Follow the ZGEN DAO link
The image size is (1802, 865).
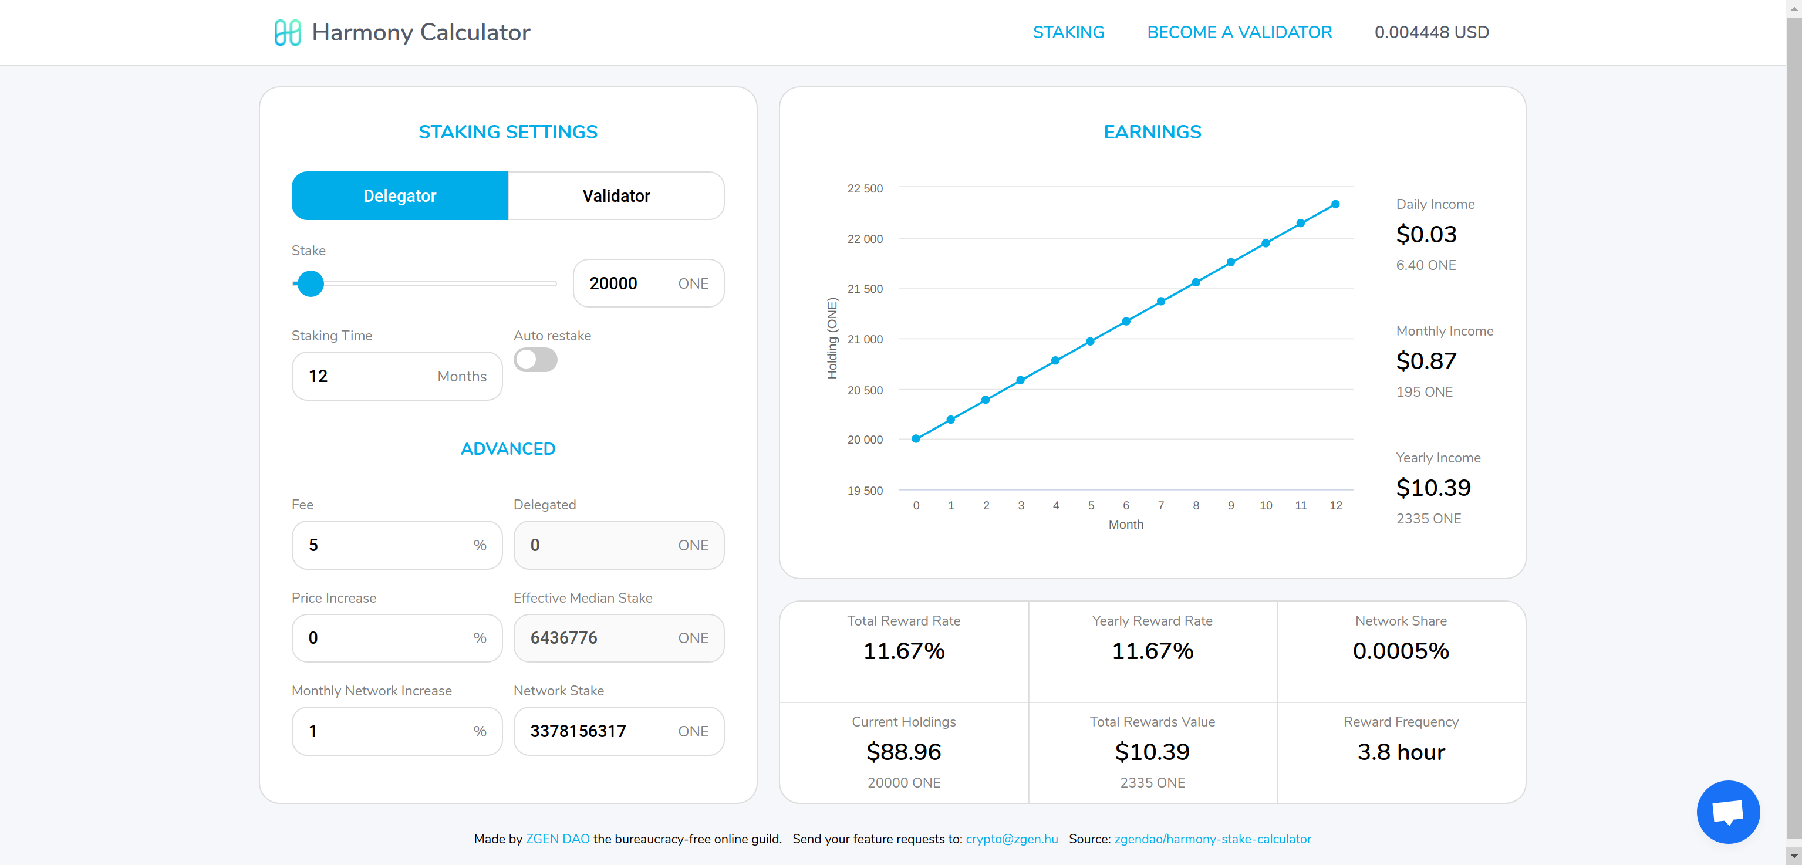pyautogui.click(x=557, y=839)
